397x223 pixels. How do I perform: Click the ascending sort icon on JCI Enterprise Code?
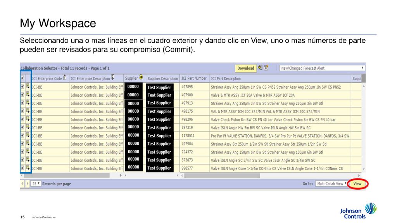pyautogui.click(x=65, y=77)
